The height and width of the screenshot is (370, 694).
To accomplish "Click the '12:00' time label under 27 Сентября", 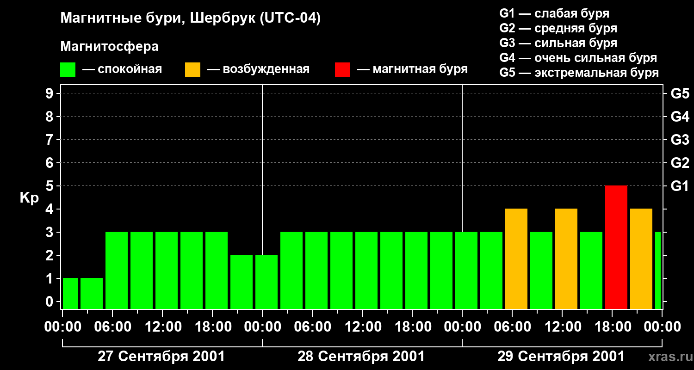I will pos(162,327).
